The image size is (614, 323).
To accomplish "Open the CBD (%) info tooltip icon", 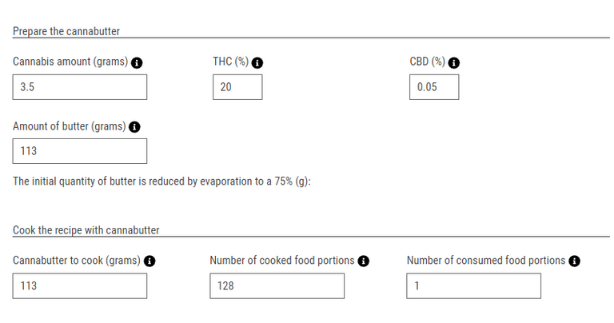I will coord(454,62).
